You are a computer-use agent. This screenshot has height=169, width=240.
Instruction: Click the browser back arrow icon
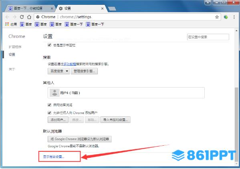click(x=7, y=17)
